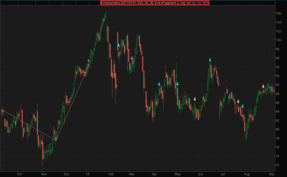Image resolution: width=287 pixels, height=177 pixels.
Task: Click the white 'no' value after Ermanometry parameters
Action: (188, 3)
